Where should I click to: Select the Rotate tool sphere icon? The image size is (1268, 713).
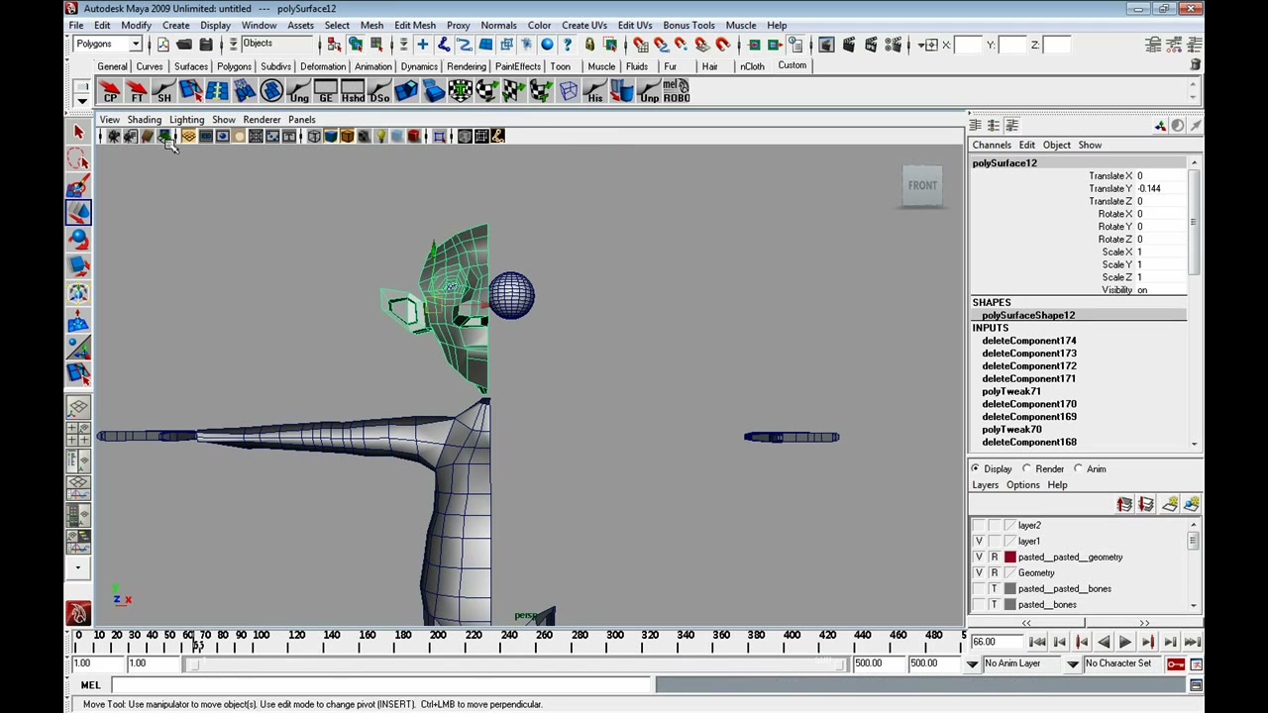tap(78, 240)
